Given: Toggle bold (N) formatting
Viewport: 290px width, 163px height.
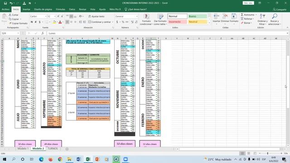Looking at the screenshot, I should point(32,22).
